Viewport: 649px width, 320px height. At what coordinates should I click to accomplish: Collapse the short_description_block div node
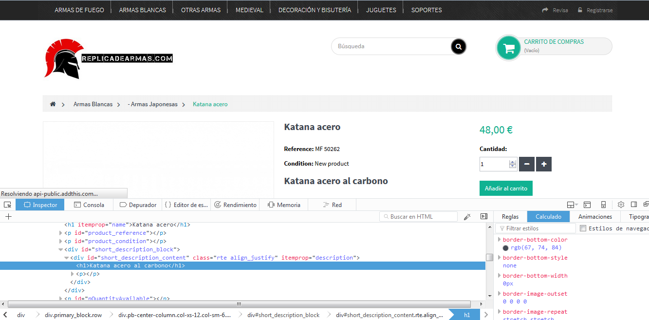(x=61, y=249)
